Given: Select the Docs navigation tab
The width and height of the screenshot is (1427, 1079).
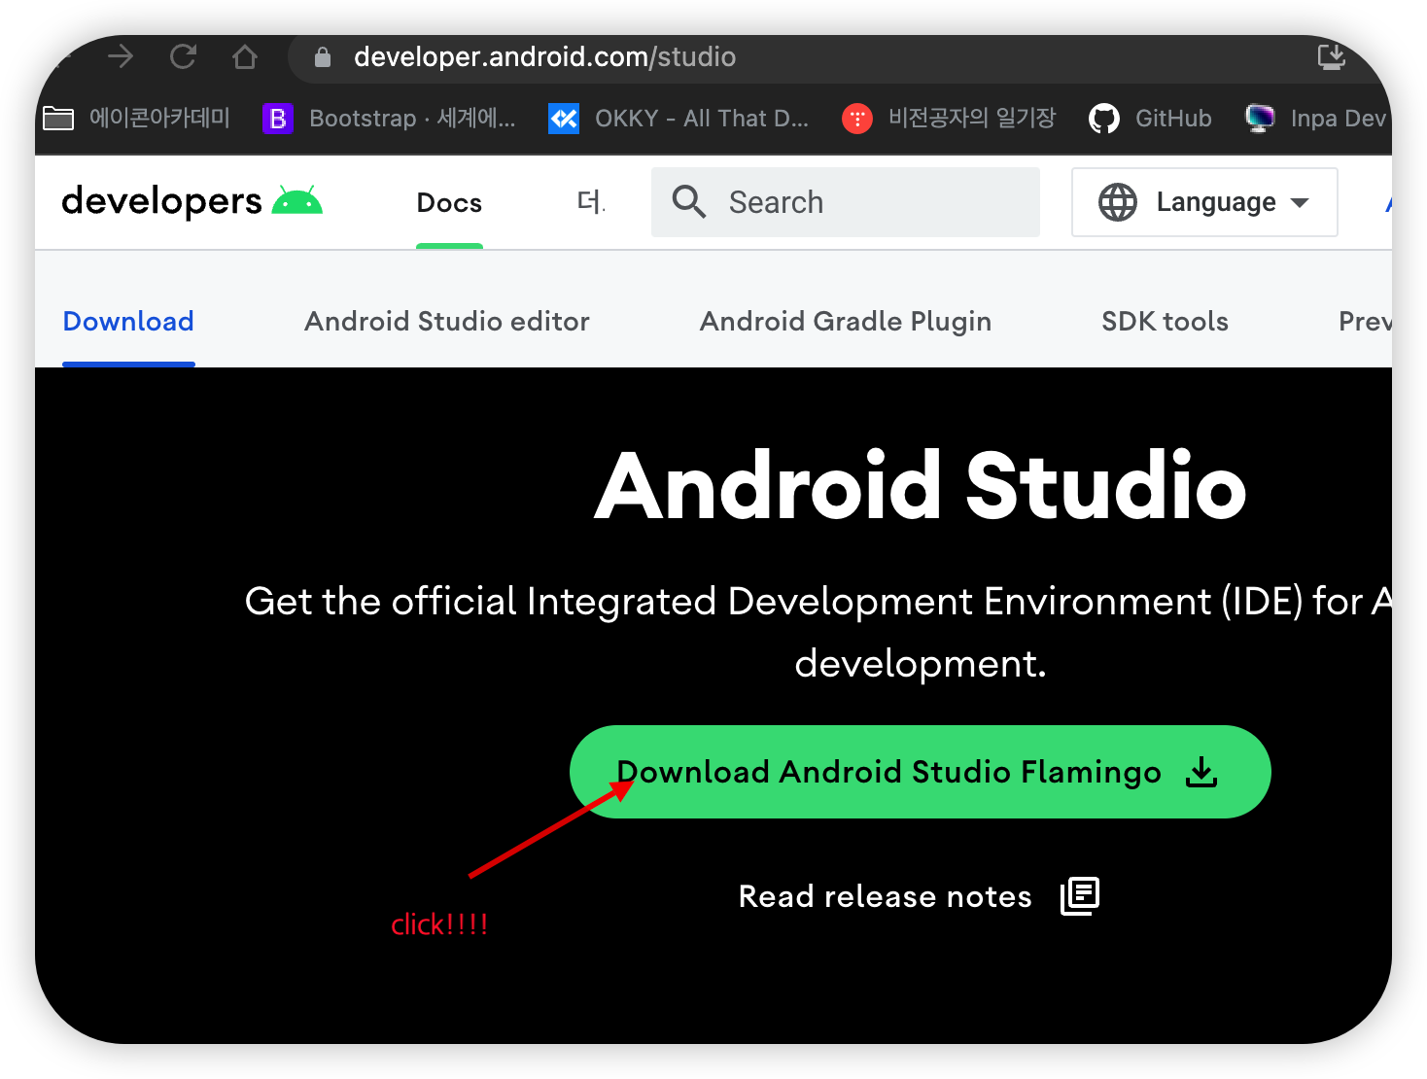Looking at the screenshot, I should pos(449,202).
